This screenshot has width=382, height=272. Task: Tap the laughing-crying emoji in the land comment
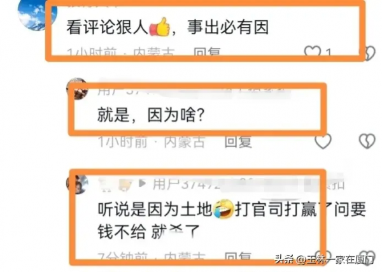(x=223, y=209)
